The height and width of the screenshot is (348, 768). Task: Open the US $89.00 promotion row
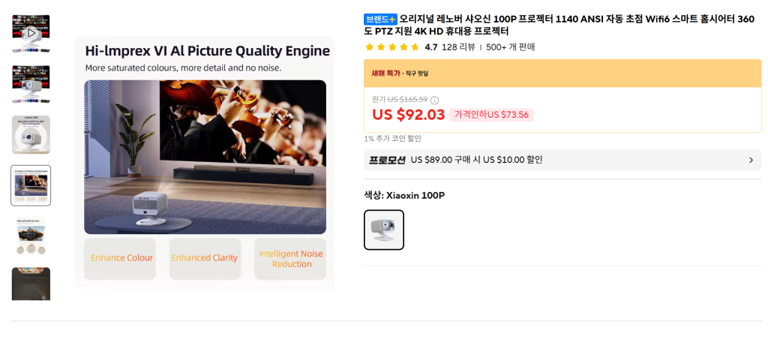point(562,160)
